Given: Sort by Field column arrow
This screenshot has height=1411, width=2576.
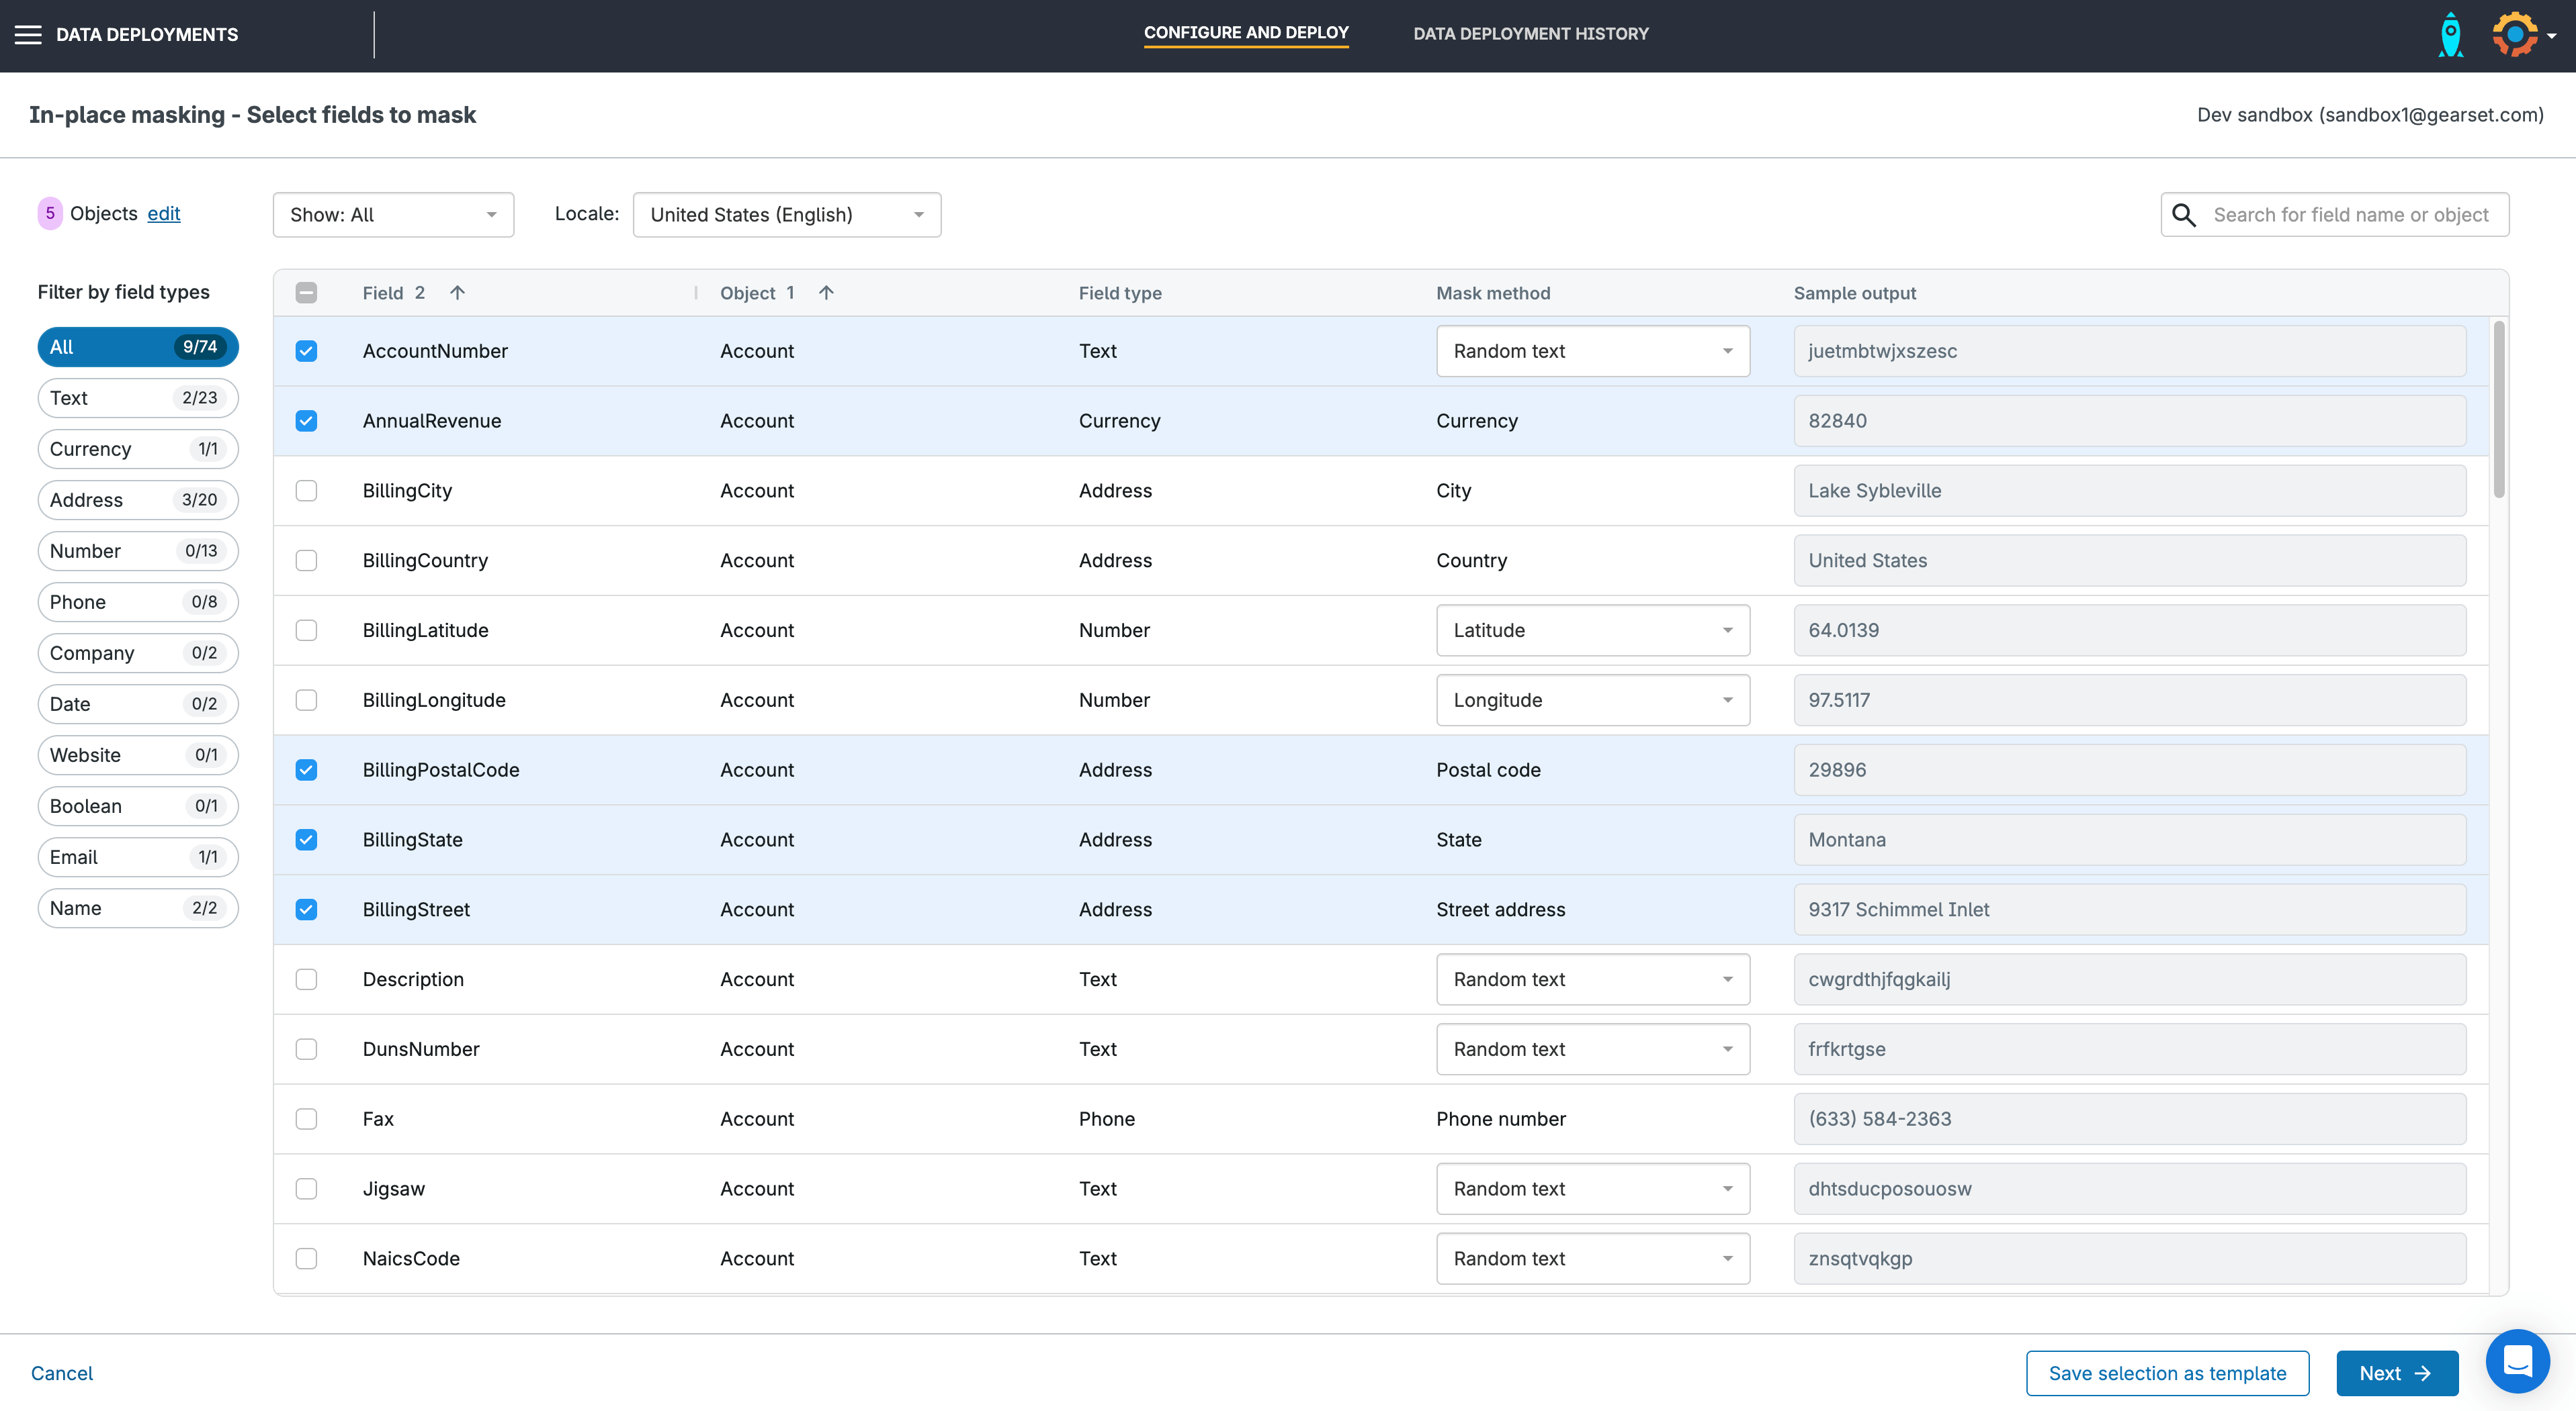Looking at the screenshot, I should coord(457,293).
